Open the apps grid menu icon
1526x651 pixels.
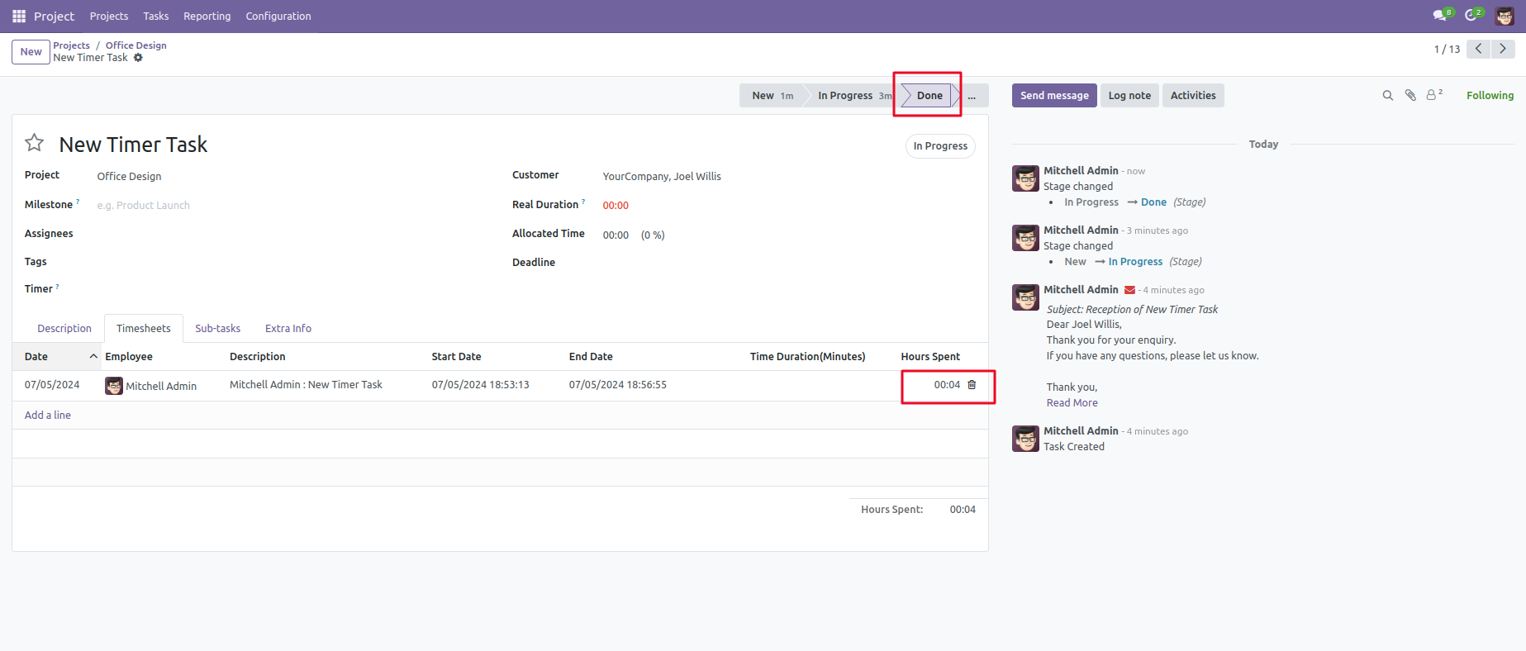[x=19, y=17]
